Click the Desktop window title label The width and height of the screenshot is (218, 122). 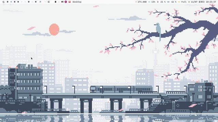(x=77, y=2)
